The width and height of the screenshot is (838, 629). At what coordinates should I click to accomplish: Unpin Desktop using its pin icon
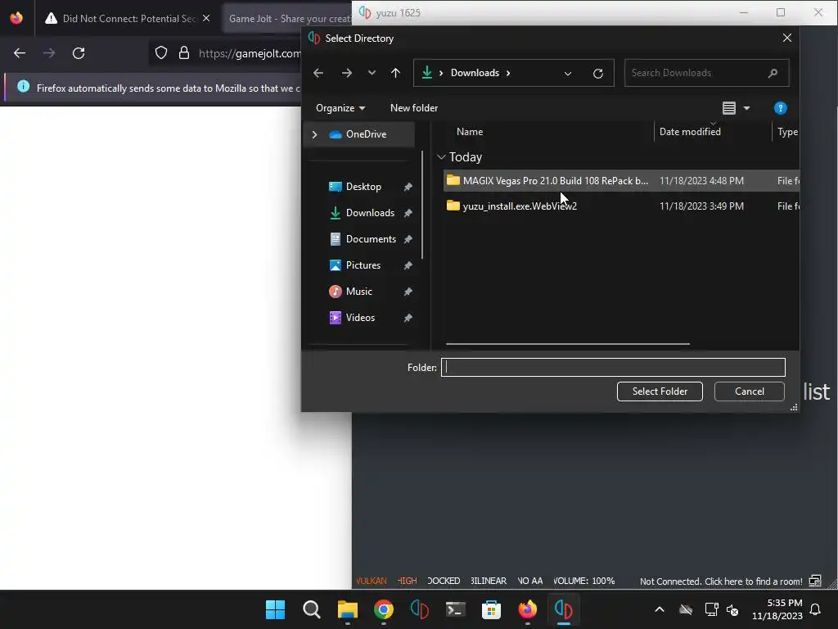(x=408, y=187)
